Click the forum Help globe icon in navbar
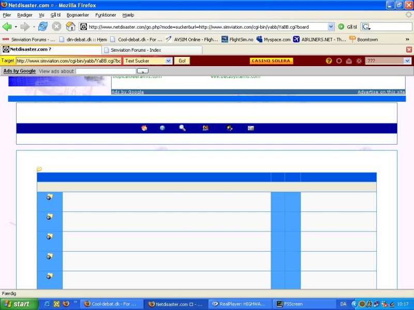 (162, 128)
